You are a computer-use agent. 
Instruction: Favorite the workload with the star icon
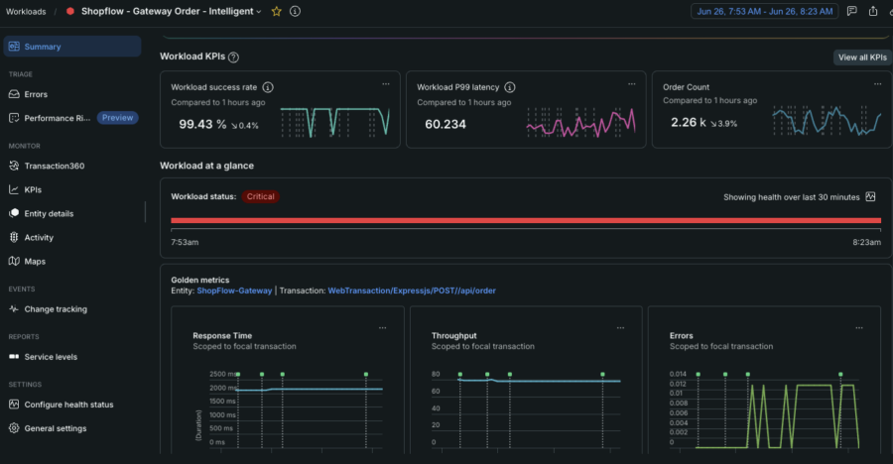pyautogui.click(x=276, y=11)
